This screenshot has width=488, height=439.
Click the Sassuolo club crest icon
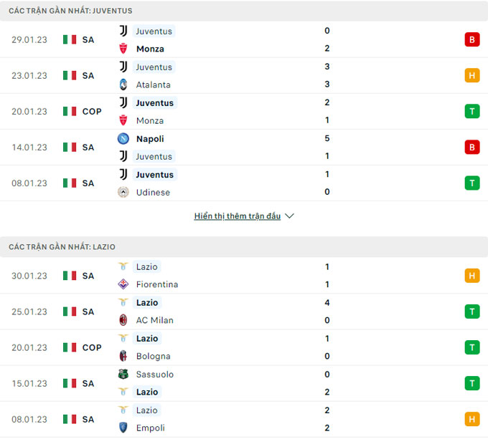pyautogui.click(x=123, y=374)
